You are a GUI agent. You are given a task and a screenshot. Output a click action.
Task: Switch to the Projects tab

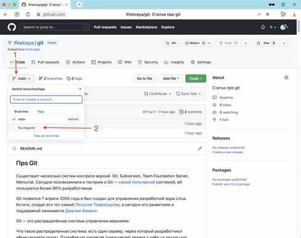102,62
